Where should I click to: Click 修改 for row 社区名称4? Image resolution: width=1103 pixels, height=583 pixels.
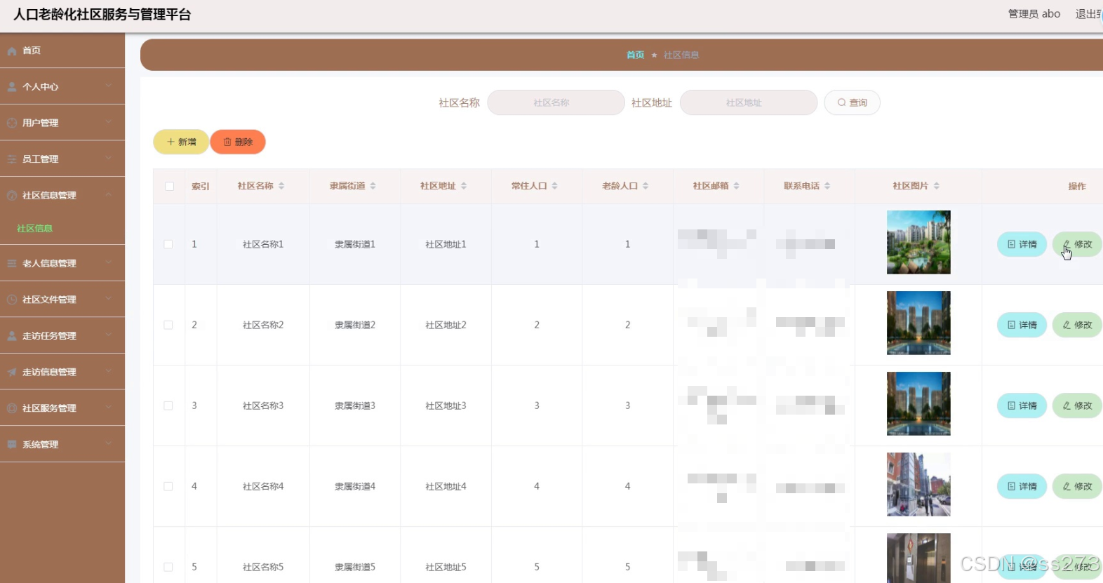(x=1077, y=486)
